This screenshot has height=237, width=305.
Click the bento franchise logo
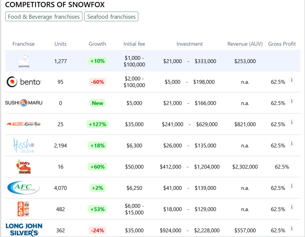tap(24, 82)
